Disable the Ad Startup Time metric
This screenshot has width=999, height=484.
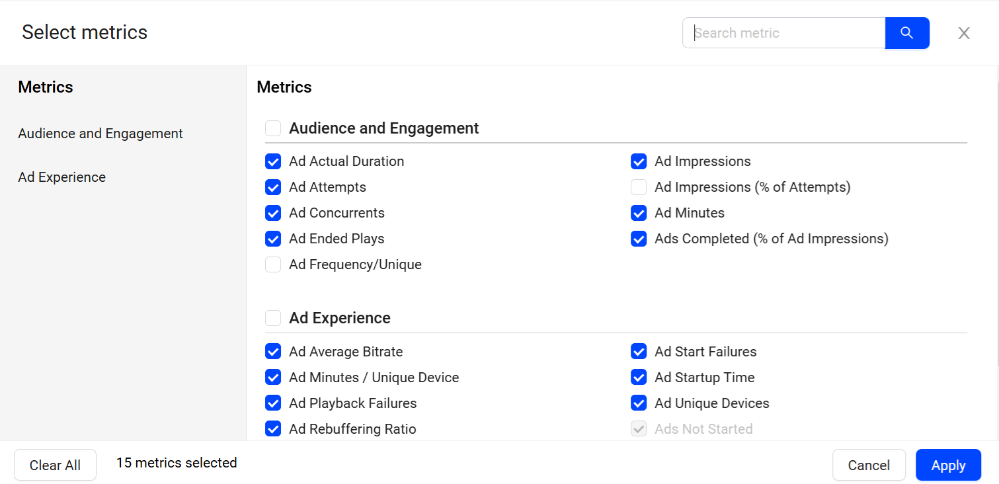639,378
